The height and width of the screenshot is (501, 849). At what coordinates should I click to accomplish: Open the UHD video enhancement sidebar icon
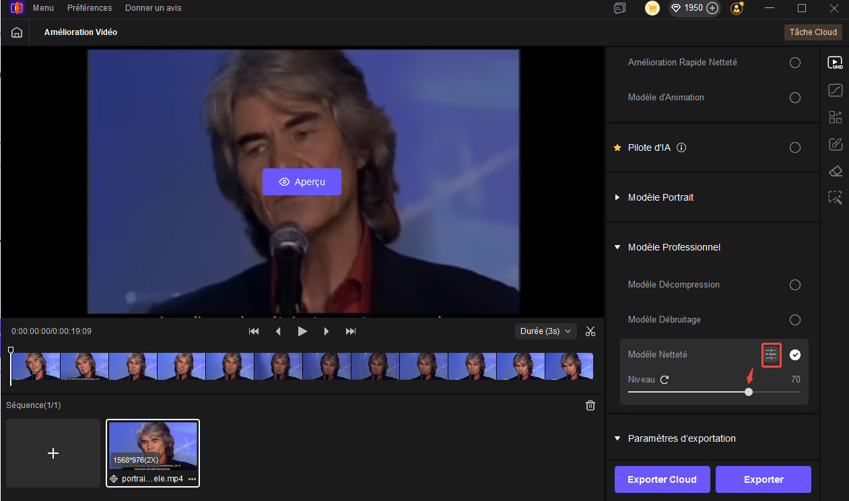[x=836, y=63]
